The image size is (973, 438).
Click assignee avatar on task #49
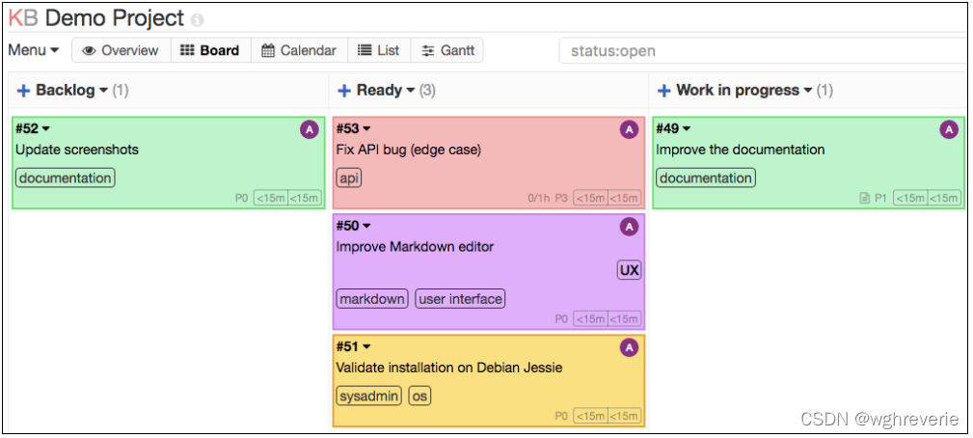tap(949, 129)
